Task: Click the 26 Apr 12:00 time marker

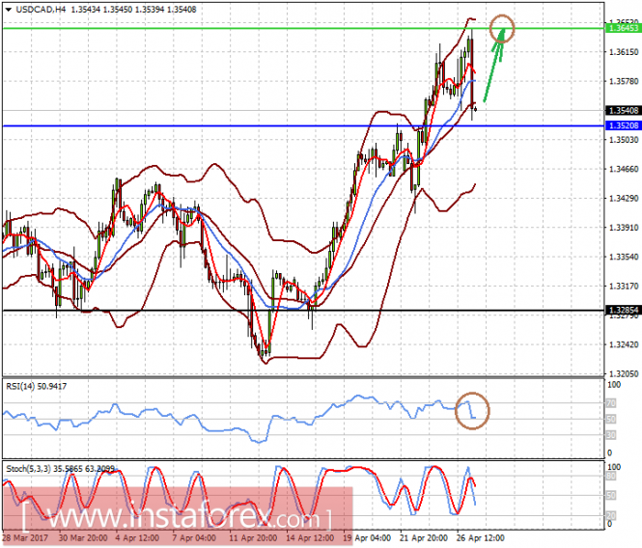Action: click(480, 537)
